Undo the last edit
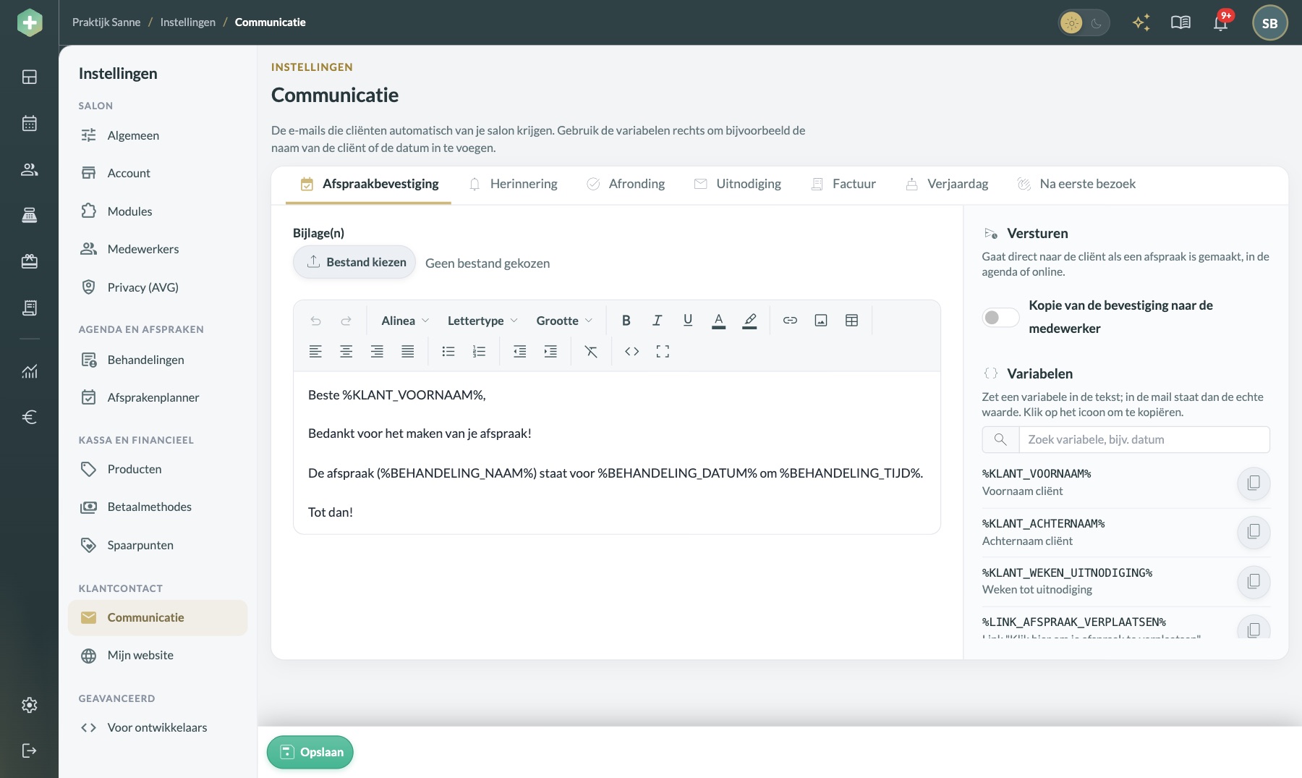Image resolution: width=1302 pixels, height=778 pixels. click(x=315, y=320)
